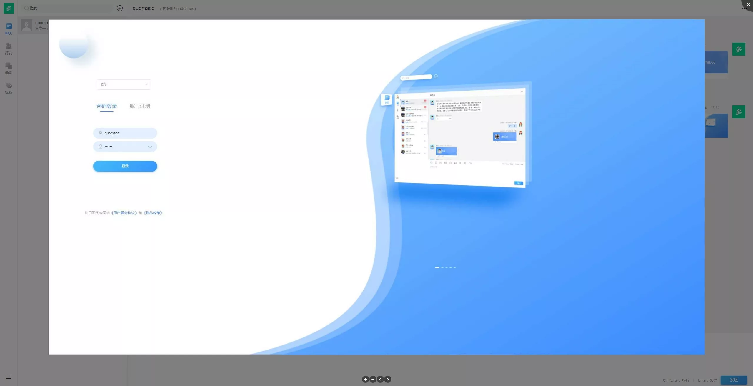The width and height of the screenshot is (753, 386).
Task: Open the 用户服务协议 link
Action: click(x=124, y=213)
